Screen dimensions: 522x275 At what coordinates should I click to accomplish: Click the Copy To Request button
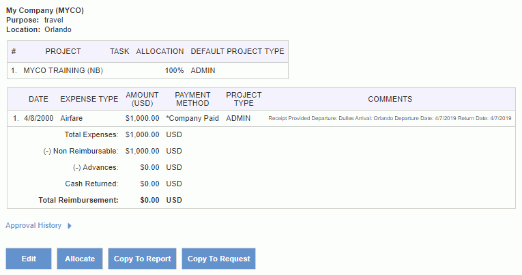pyautogui.click(x=219, y=259)
